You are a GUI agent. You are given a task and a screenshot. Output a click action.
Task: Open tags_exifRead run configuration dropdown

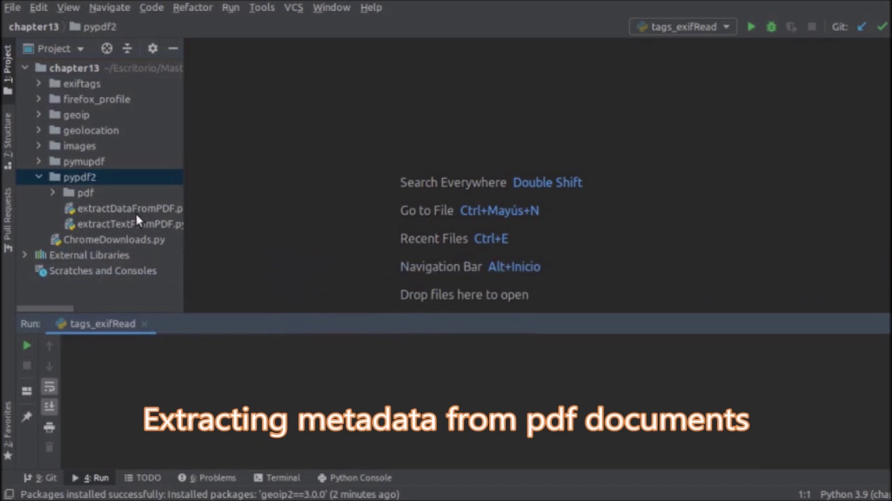(x=684, y=26)
